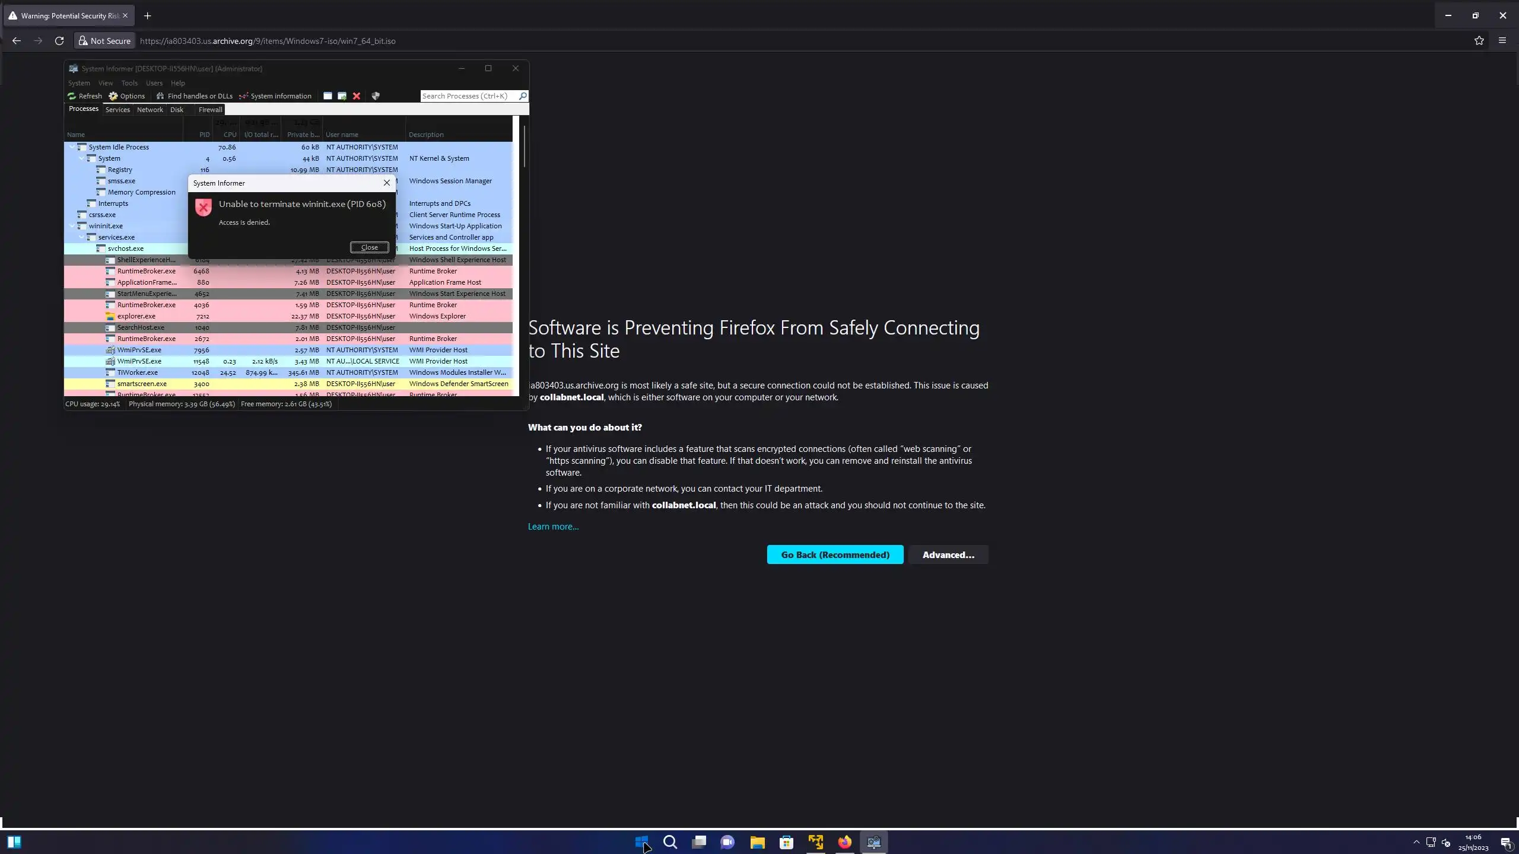The width and height of the screenshot is (1519, 854).
Task: Open System information graph icon
Action: tap(244, 96)
